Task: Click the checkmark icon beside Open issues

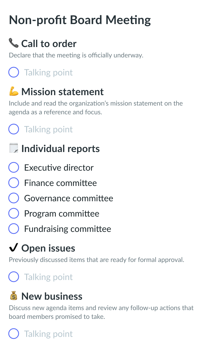Action: click(x=14, y=248)
